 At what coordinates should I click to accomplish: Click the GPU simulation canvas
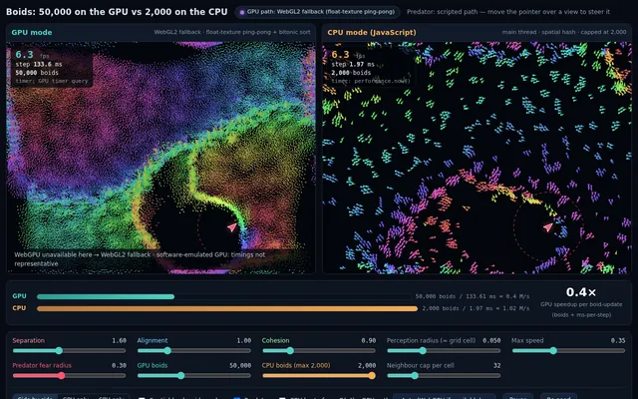160,158
